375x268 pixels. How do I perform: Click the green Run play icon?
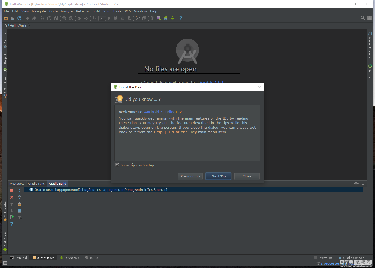[109, 18]
